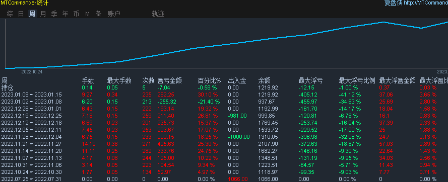Screen dimensions: 448x182
Task: Click the 2107.90 balance cell
Action: pos(268,144)
